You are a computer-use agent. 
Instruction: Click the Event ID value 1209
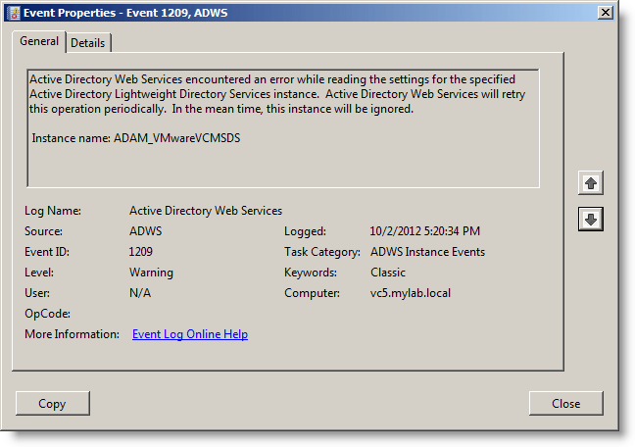click(141, 252)
